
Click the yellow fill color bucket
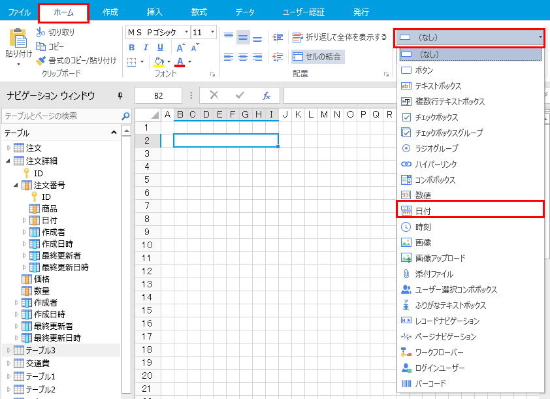click(x=158, y=62)
